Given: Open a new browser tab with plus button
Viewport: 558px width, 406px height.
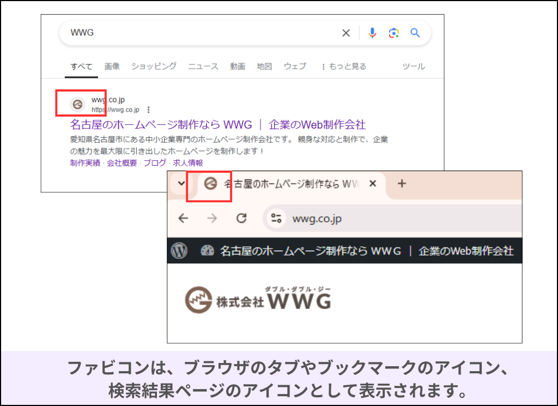Looking at the screenshot, I should pos(402,184).
